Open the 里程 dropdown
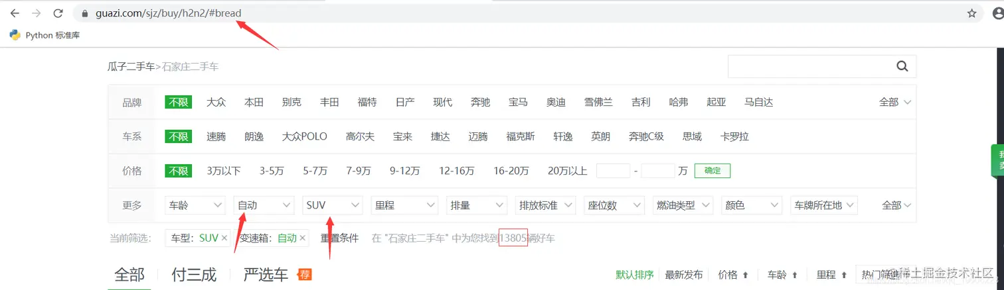Screen dimensions: 1004x290 (x=404, y=205)
